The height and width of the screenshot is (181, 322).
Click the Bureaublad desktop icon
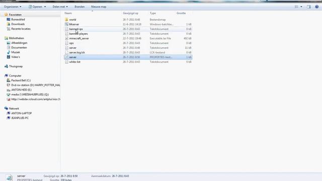[x=9, y=19]
